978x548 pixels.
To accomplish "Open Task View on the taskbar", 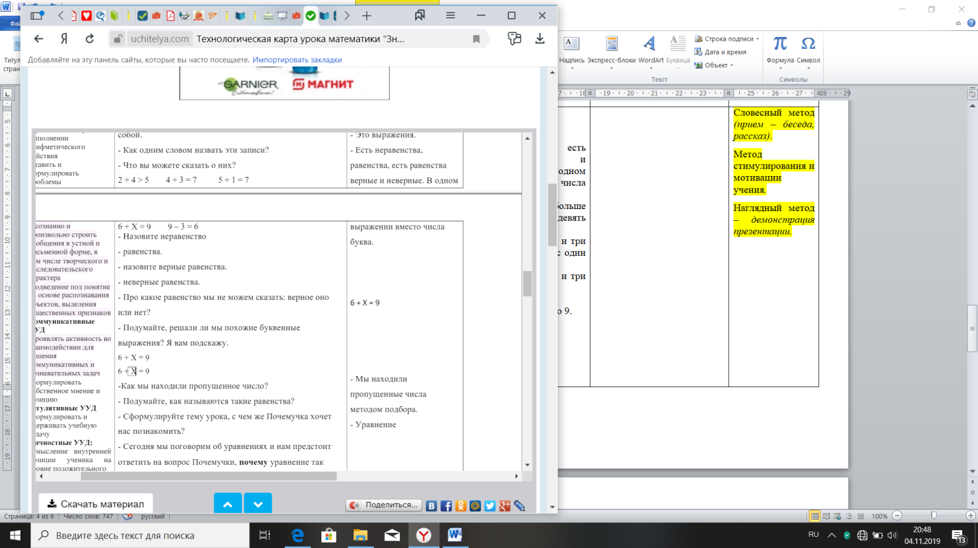I will coord(265,535).
